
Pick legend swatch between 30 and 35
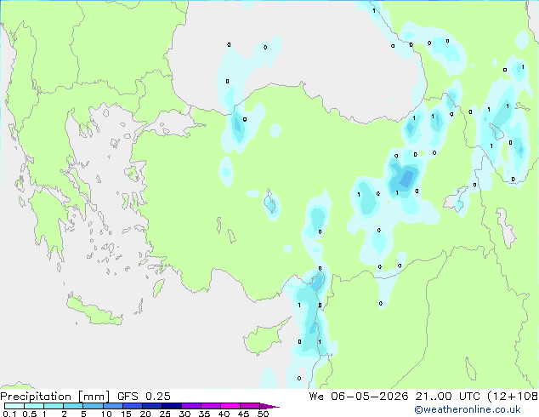click(190, 406)
